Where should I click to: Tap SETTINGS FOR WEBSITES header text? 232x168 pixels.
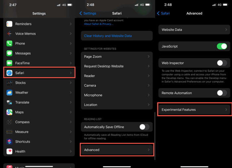coord(100,49)
